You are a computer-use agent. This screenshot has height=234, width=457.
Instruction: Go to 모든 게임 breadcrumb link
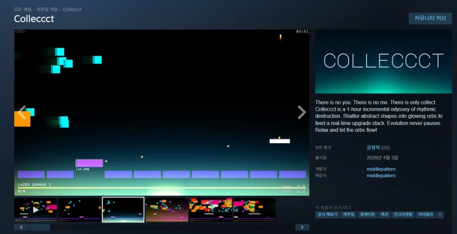23,9
